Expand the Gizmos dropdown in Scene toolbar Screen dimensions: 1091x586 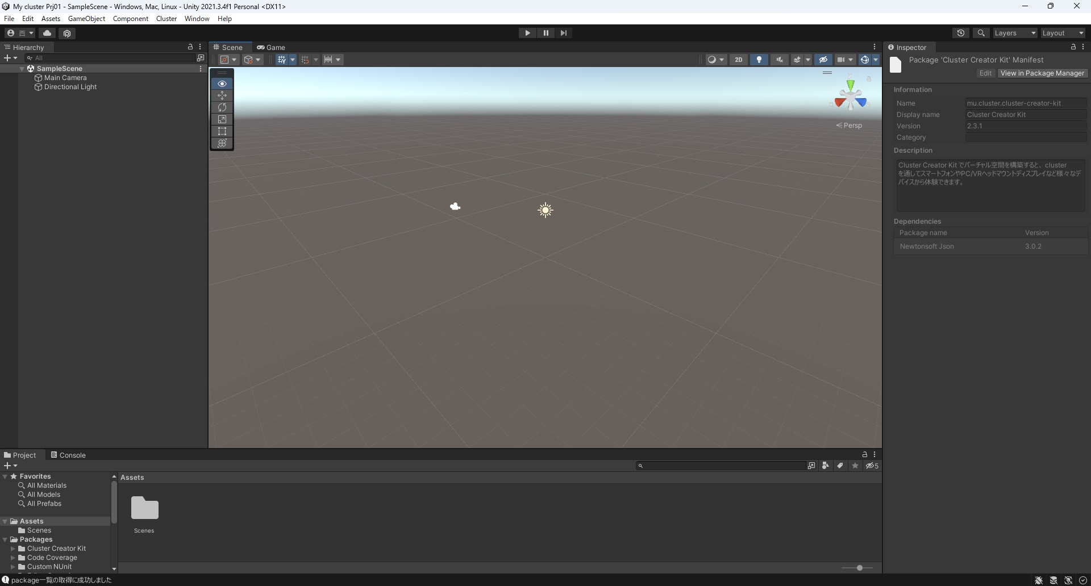[x=875, y=59]
